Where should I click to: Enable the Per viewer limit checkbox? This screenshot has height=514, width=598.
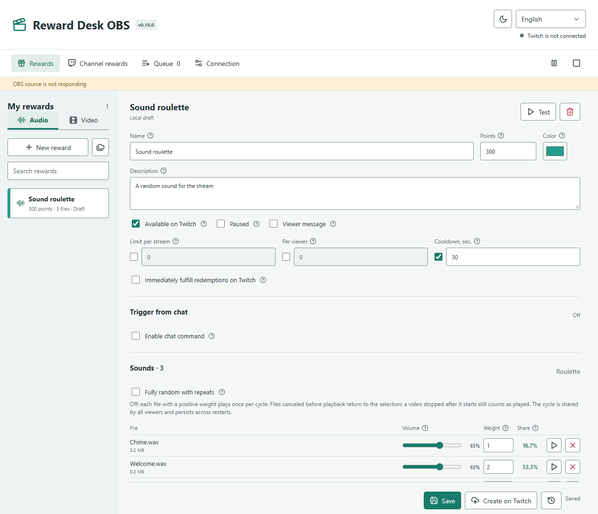286,257
